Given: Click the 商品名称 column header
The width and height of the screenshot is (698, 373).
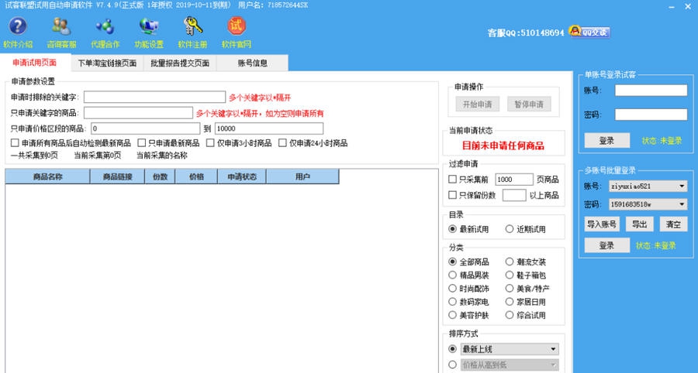Looking at the screenshot, I should pos(47,176).
